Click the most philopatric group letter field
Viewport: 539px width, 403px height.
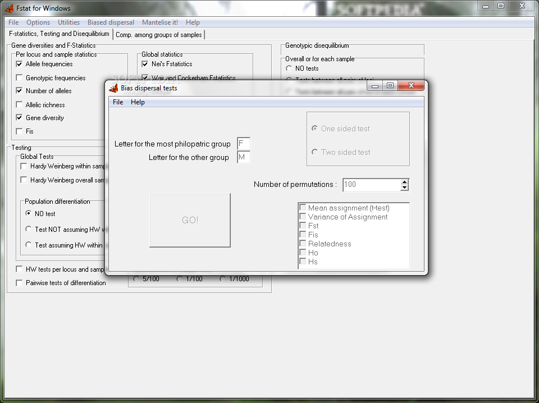click(x=244, y=144)
